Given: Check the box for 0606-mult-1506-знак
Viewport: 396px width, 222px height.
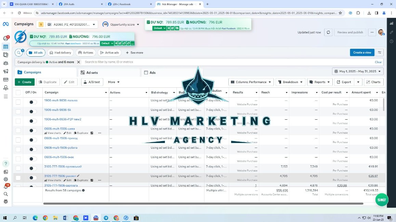Looking at the screenshot, I should (x=18, y=159).
